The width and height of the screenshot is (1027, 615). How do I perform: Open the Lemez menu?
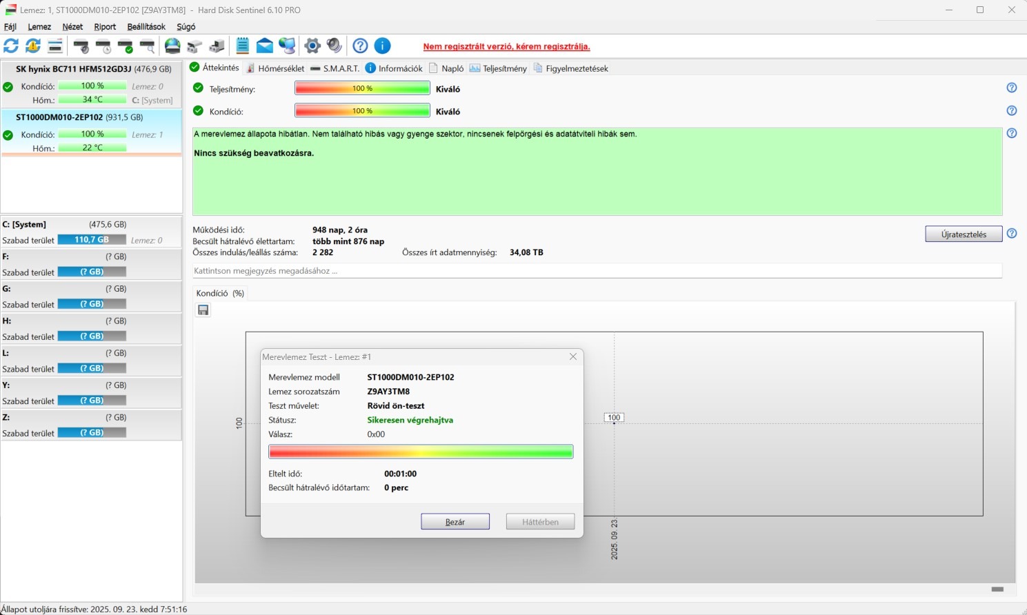39,27
